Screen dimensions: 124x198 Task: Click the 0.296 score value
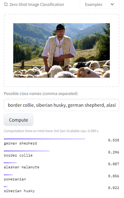(114, 152)
